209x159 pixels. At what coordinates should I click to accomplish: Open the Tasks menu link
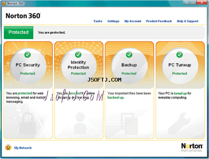98,21
